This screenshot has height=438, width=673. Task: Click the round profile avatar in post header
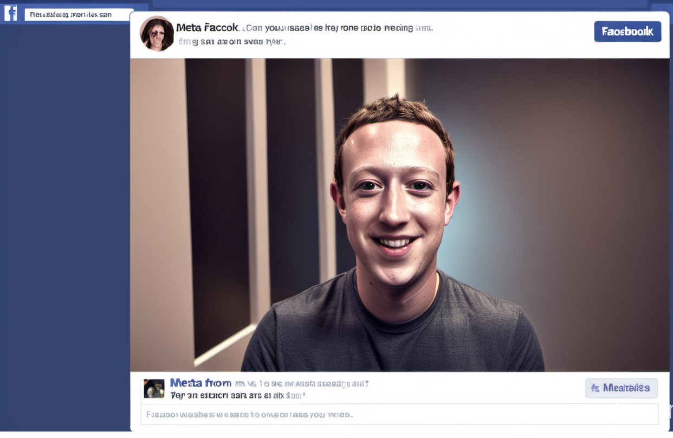click(x=157, y=34)
